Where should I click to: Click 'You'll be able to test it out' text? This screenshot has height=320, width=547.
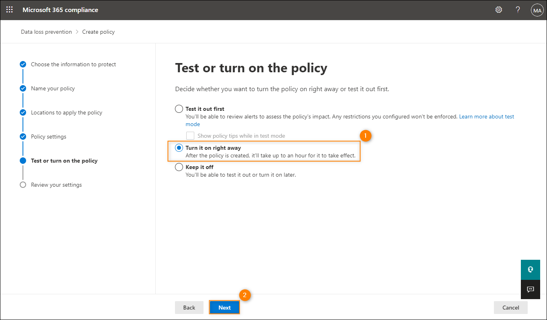coord(241,175)
